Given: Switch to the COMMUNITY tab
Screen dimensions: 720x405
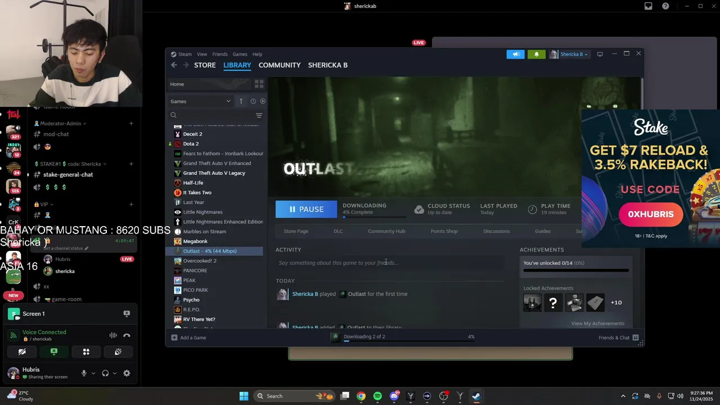Looking at the screenshot, I should click(x=280, y=65).
